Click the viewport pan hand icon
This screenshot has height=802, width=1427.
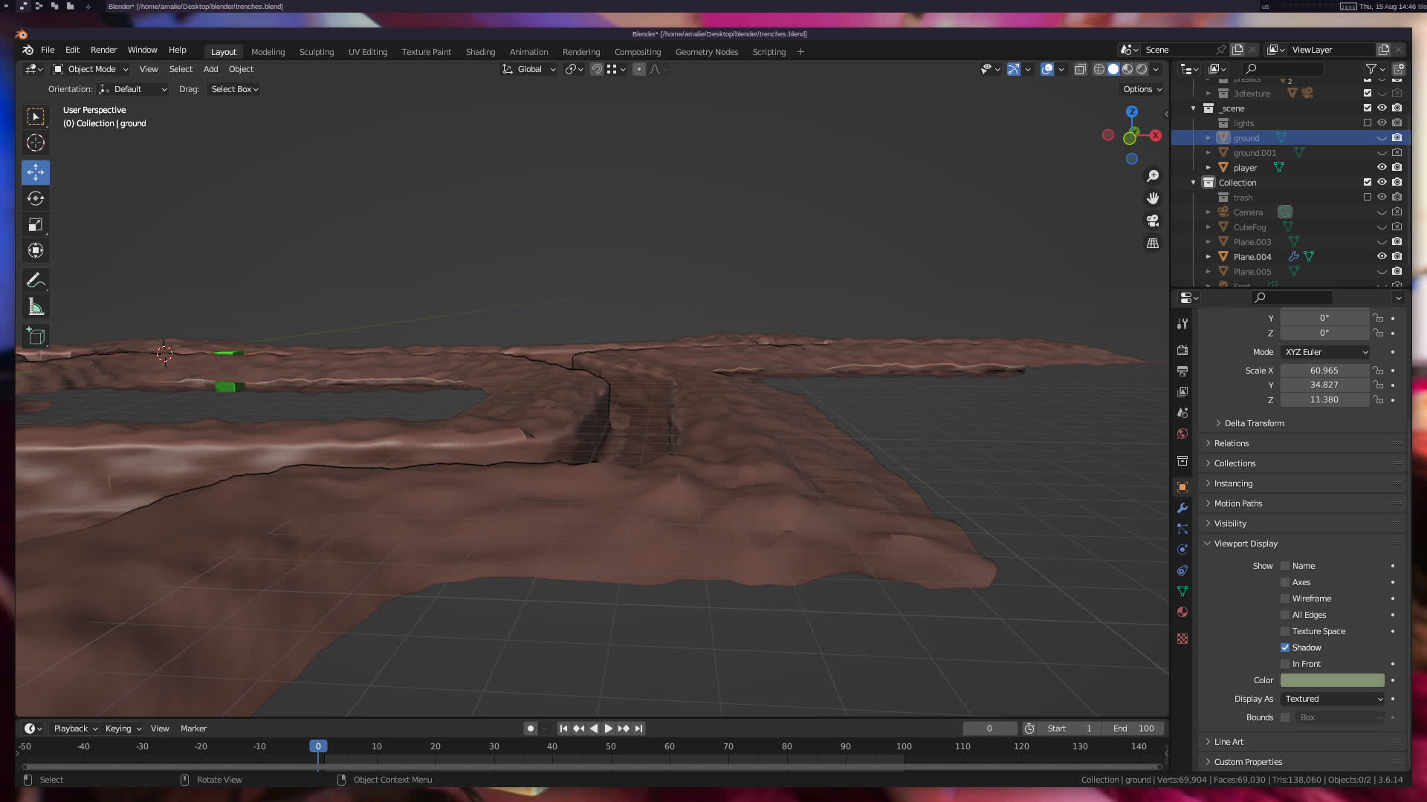[x=1153, y=198]
